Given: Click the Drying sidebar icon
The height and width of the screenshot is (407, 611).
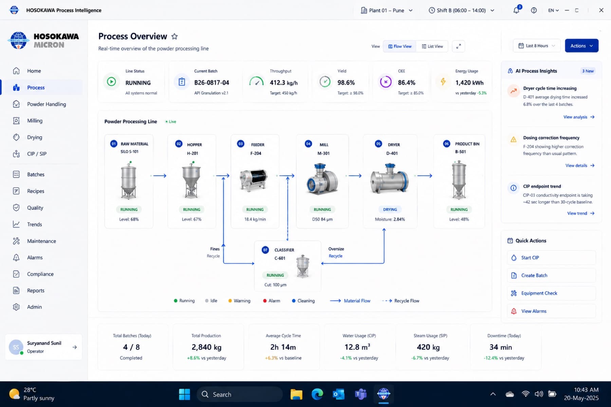Looking at the screenshot, I should click(16, 137).
